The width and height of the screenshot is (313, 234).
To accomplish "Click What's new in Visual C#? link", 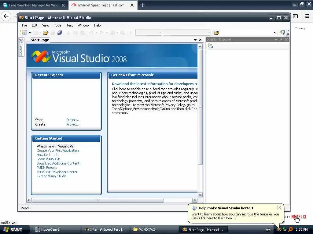I will (55, 146).
